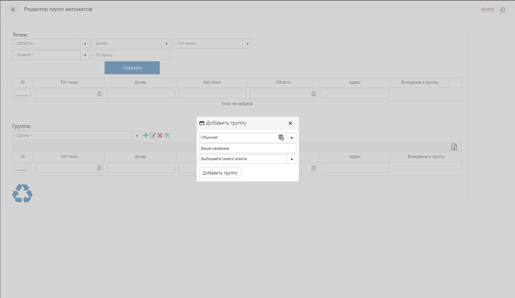Click the Ваше название input field

(x=248, y=148)
